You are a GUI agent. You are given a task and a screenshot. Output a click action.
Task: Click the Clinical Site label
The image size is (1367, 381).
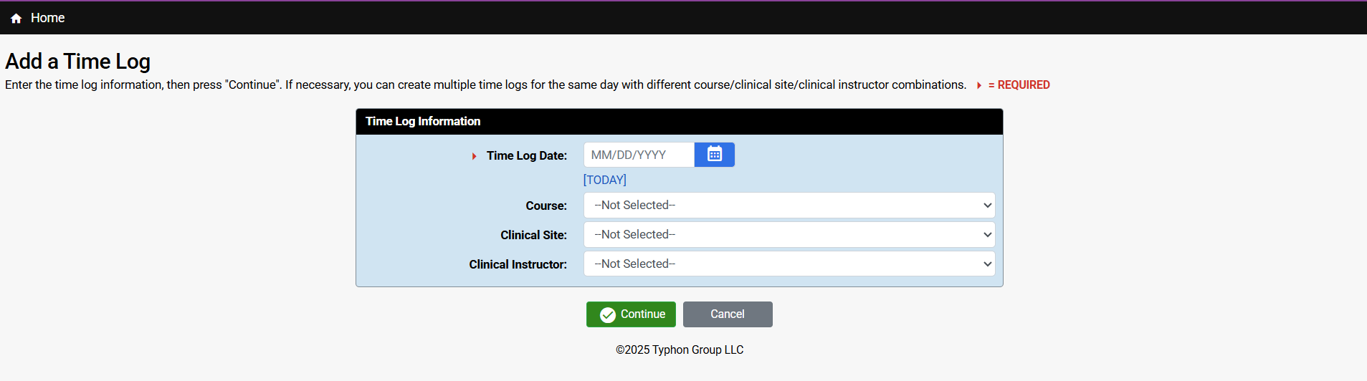(533, 235)
